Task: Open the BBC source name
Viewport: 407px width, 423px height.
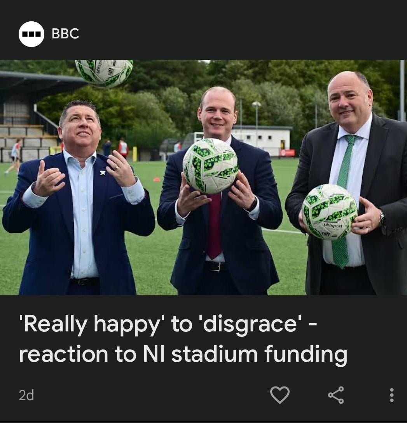Action: pos(65,34)
